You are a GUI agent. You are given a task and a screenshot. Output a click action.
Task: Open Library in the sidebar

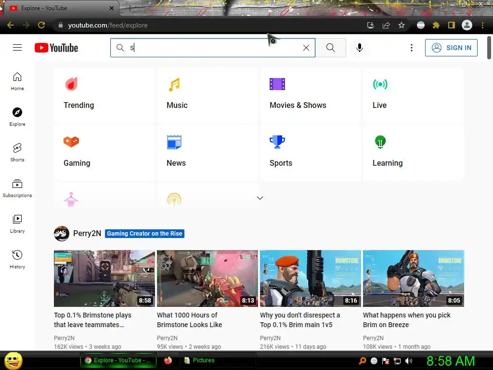(17, 224)
